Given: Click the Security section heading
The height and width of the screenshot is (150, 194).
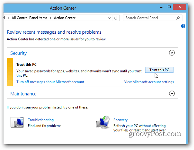Looking at the screenshot, I should (18, 53).
